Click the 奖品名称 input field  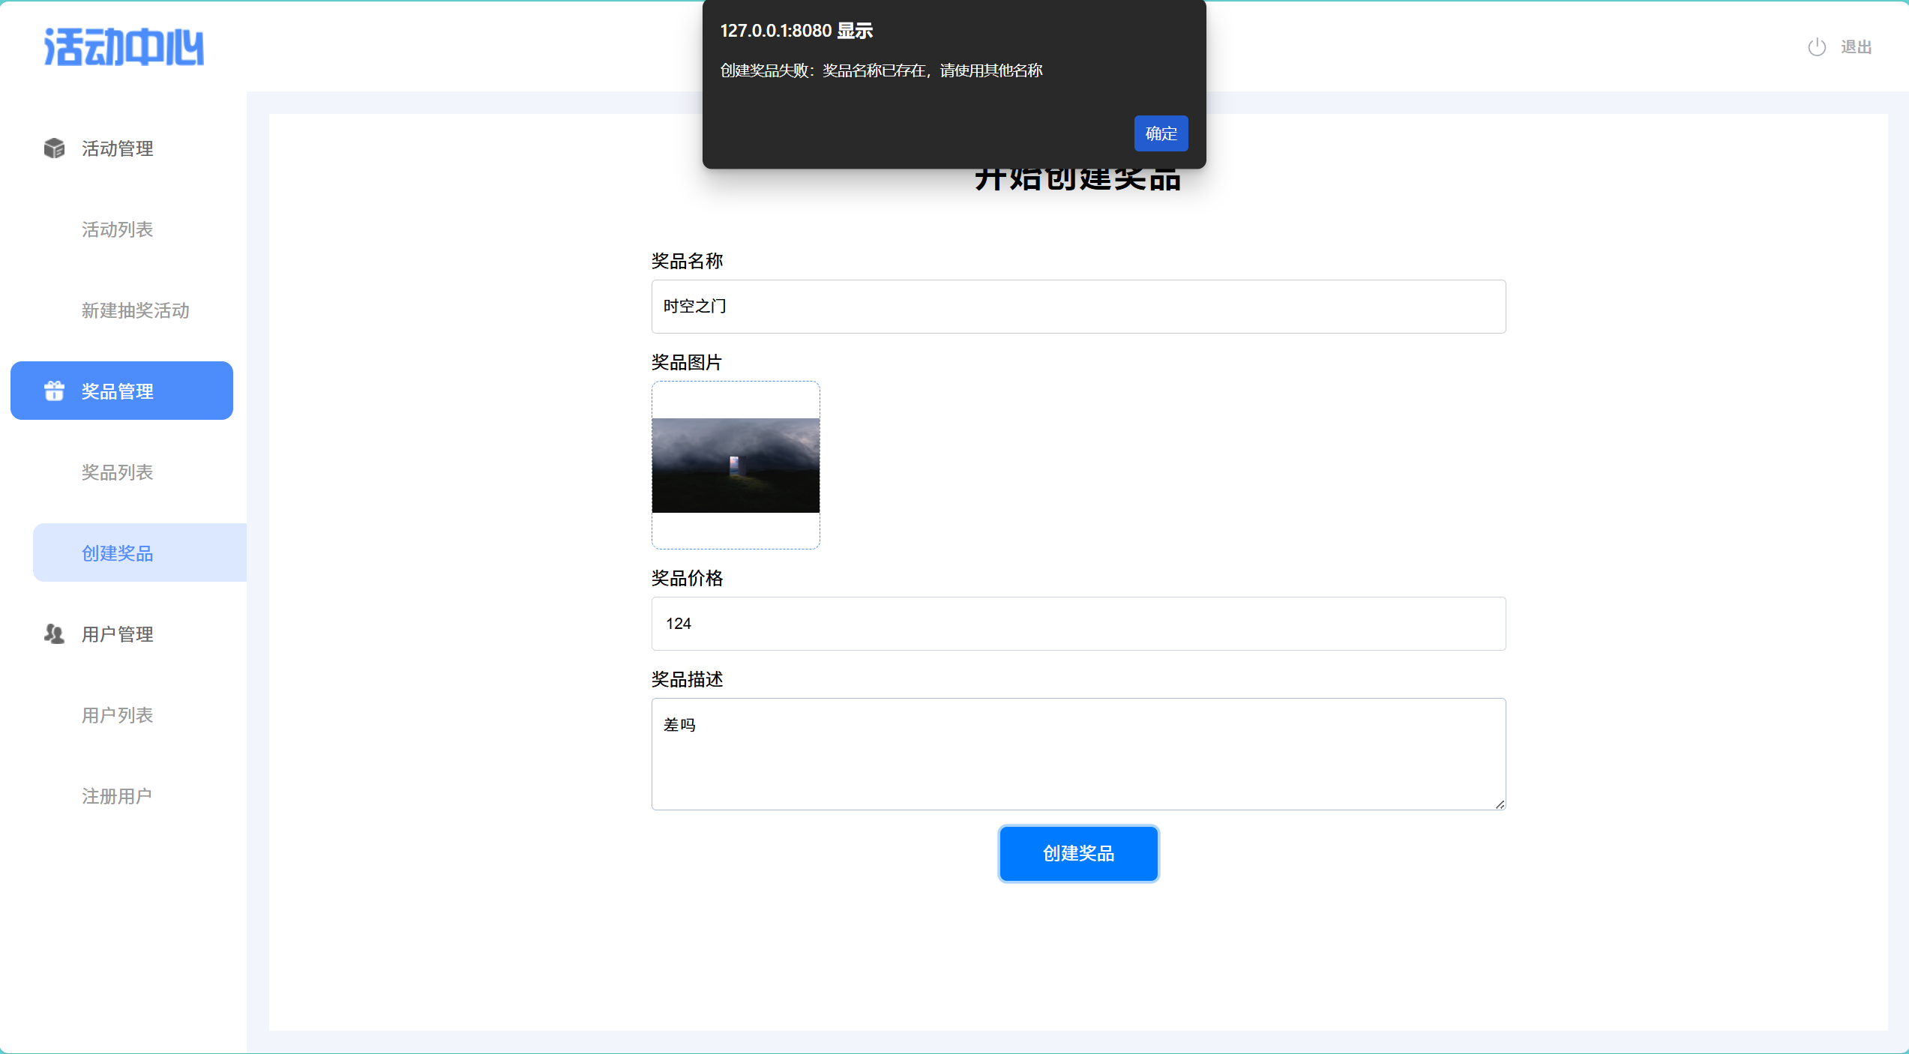pyautogui.click(x=1077, y=307)
